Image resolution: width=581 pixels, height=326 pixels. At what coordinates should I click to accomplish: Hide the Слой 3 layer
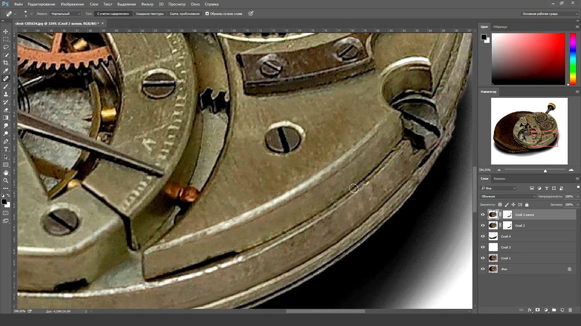click(483, 247)
